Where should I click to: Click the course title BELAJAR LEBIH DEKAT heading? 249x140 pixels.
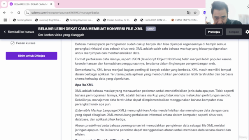pos(90,29)
